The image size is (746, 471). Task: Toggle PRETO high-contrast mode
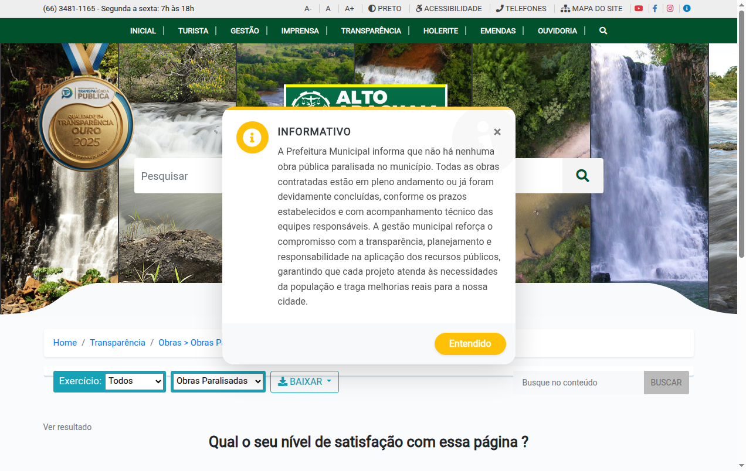point(385,9)
